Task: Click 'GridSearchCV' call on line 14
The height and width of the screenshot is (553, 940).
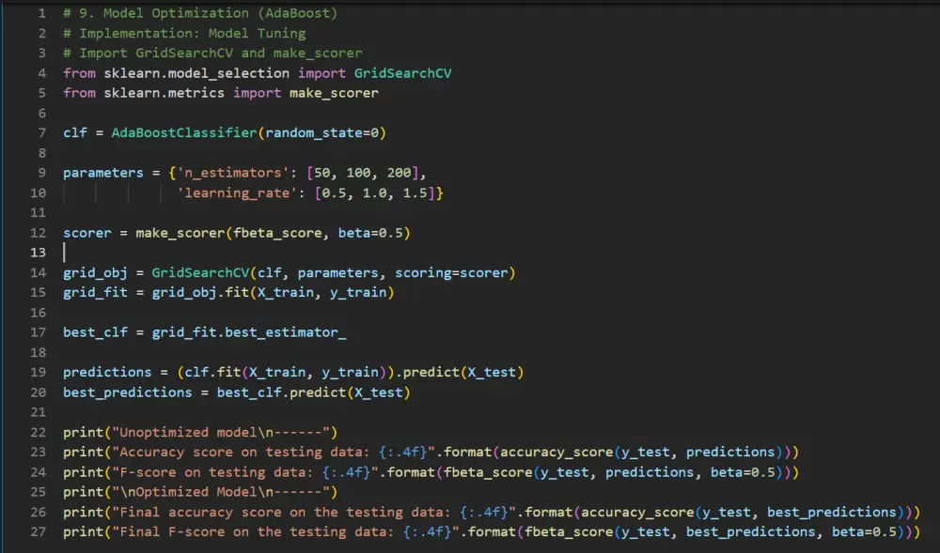Action: [200, 273]
